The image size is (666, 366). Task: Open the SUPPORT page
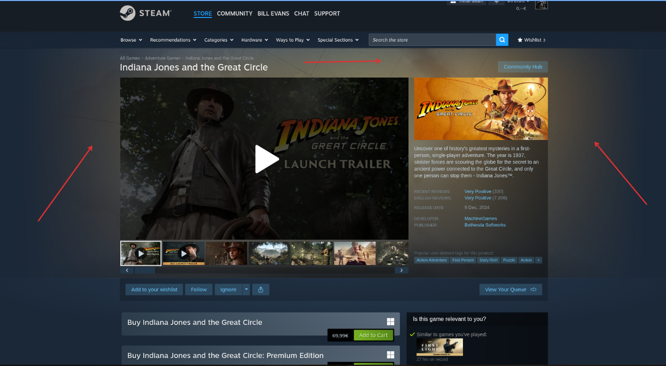point(327,14)
